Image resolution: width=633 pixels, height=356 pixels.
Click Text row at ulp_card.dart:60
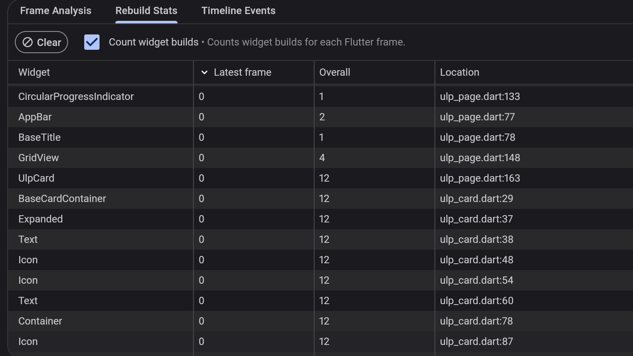click(321, 301)
